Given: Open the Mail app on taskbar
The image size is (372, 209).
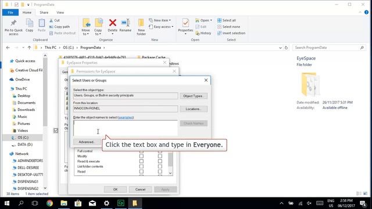Looking at the screenshot, I should point(92,203).
